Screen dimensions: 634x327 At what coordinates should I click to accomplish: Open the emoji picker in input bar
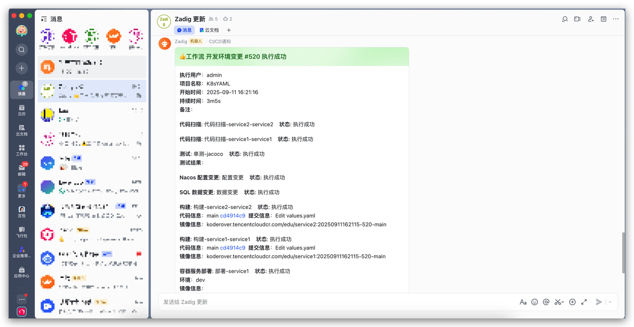pos(534,302)
